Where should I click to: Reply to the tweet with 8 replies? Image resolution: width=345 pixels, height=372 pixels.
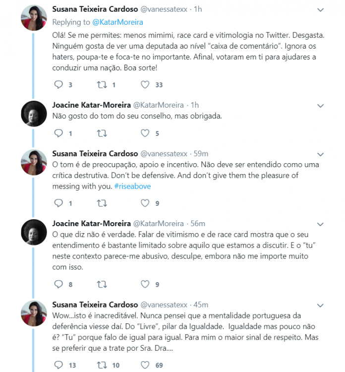click(x=58, y=284)
